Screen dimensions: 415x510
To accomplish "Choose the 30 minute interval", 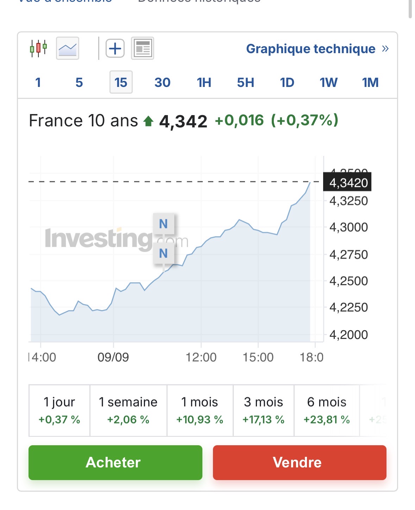I will 162,82.
